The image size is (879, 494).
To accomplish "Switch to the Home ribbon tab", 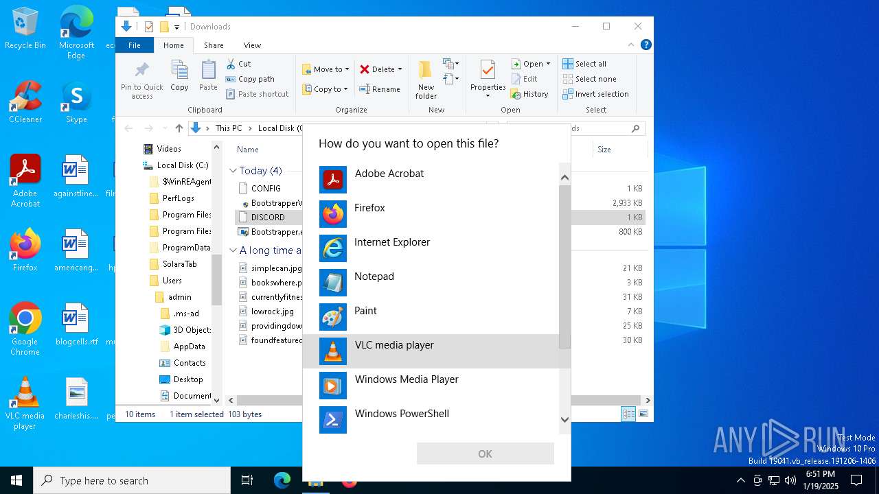I will (173, 45).
